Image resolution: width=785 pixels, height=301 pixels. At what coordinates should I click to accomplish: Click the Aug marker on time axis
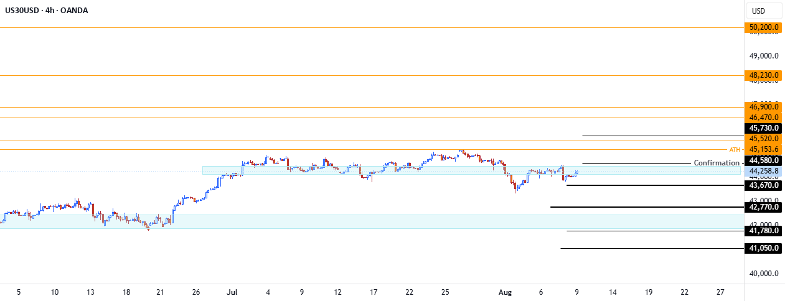tap(505, 292)
